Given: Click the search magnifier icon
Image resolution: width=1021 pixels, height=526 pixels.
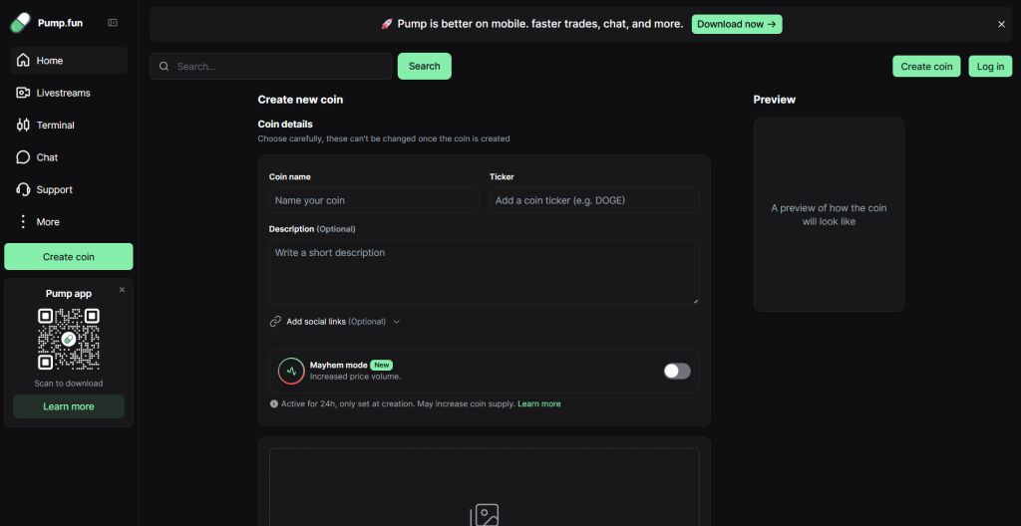Looking at the screenshot, I should (164, 67).
